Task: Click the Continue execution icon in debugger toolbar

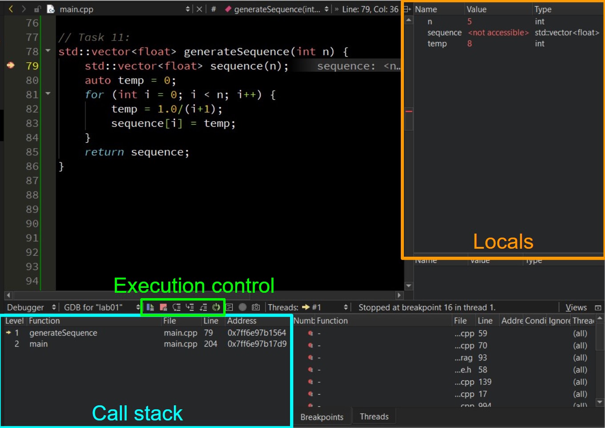Action: click(150, 307)
